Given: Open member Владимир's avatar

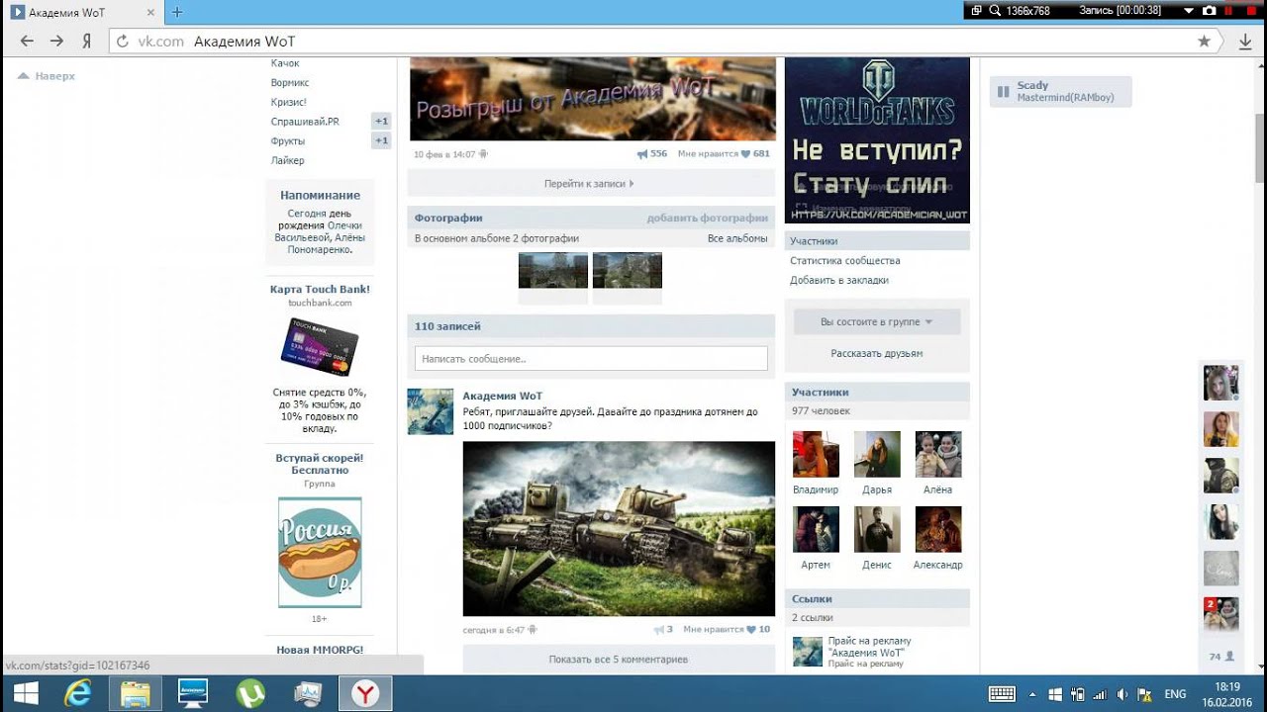Looking at the screenshot, I should pos(816,454).
